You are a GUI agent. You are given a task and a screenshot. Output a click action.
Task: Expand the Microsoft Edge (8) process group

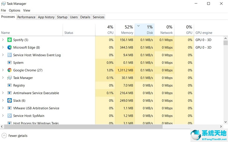click(x=3, y=47)
